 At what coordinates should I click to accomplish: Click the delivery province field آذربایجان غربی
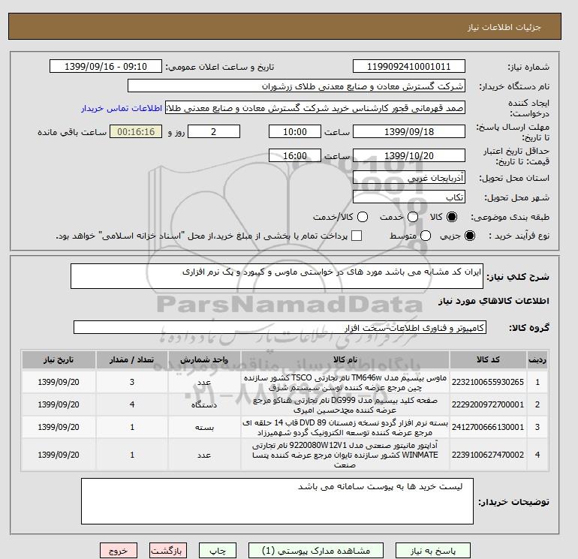pyautogui.click(x=409, y=178)
